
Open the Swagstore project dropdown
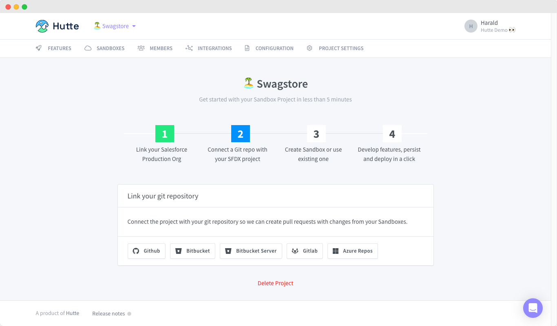115,26
